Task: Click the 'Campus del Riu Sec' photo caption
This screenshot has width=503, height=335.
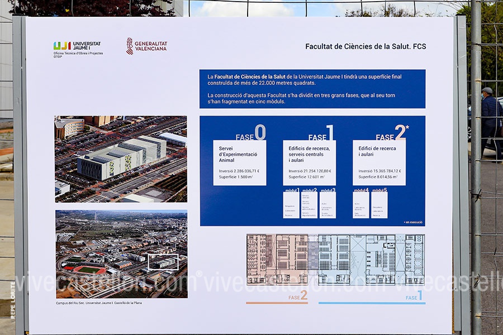Action: [99, 303]
